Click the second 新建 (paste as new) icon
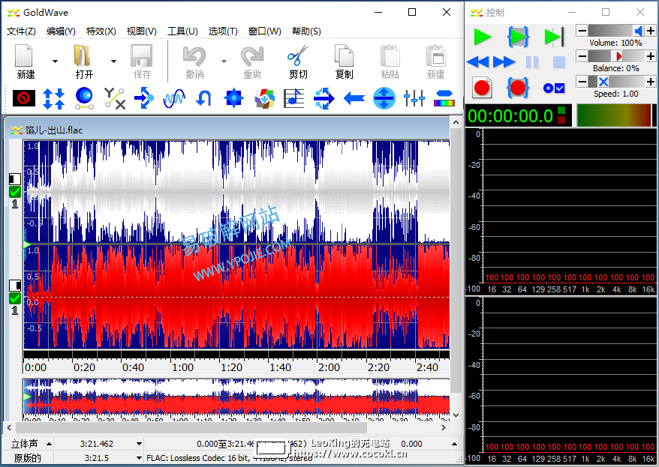Viewport: 659px width, 467px height. 436,56
